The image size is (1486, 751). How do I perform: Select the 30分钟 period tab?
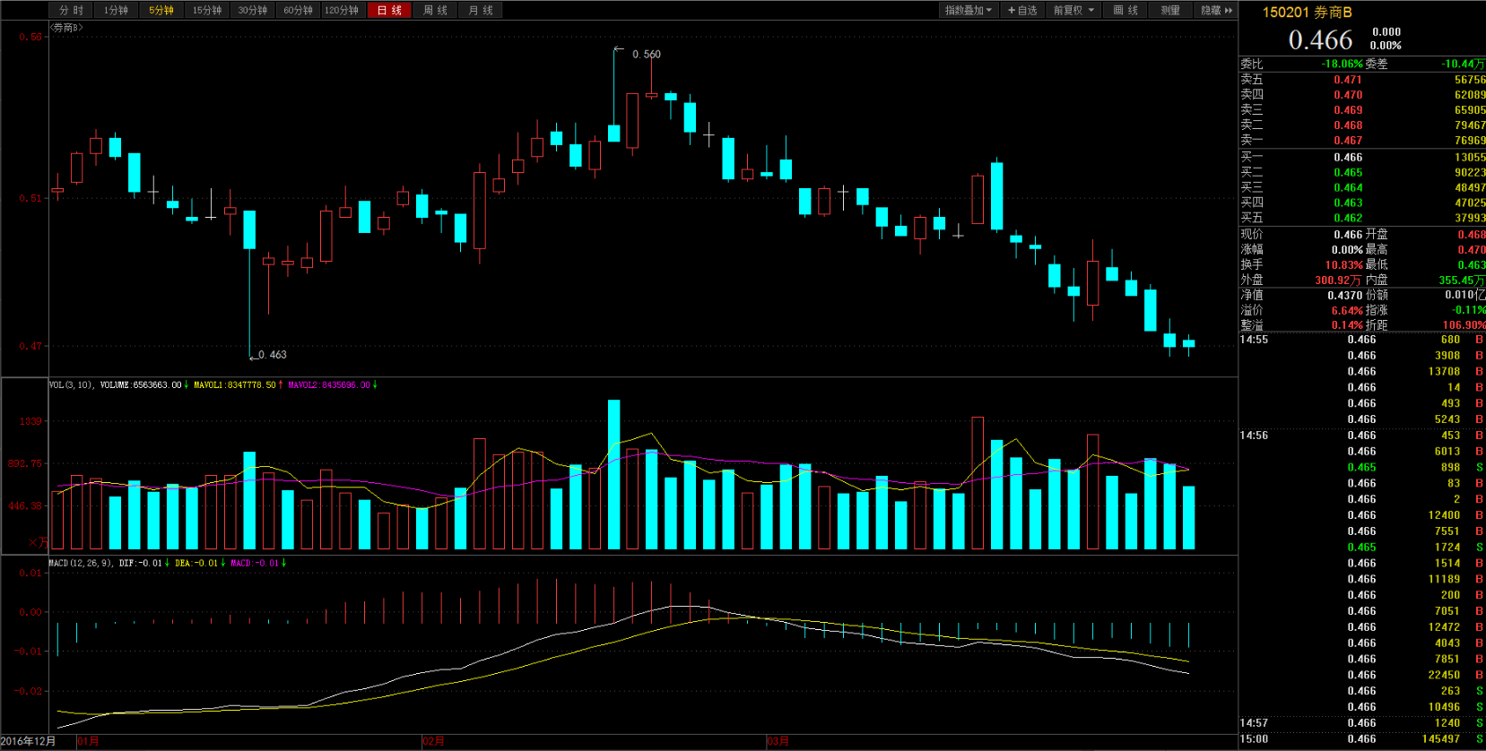pos(253,10)
